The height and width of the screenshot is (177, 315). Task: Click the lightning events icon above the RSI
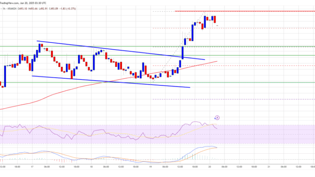[217, 118]
